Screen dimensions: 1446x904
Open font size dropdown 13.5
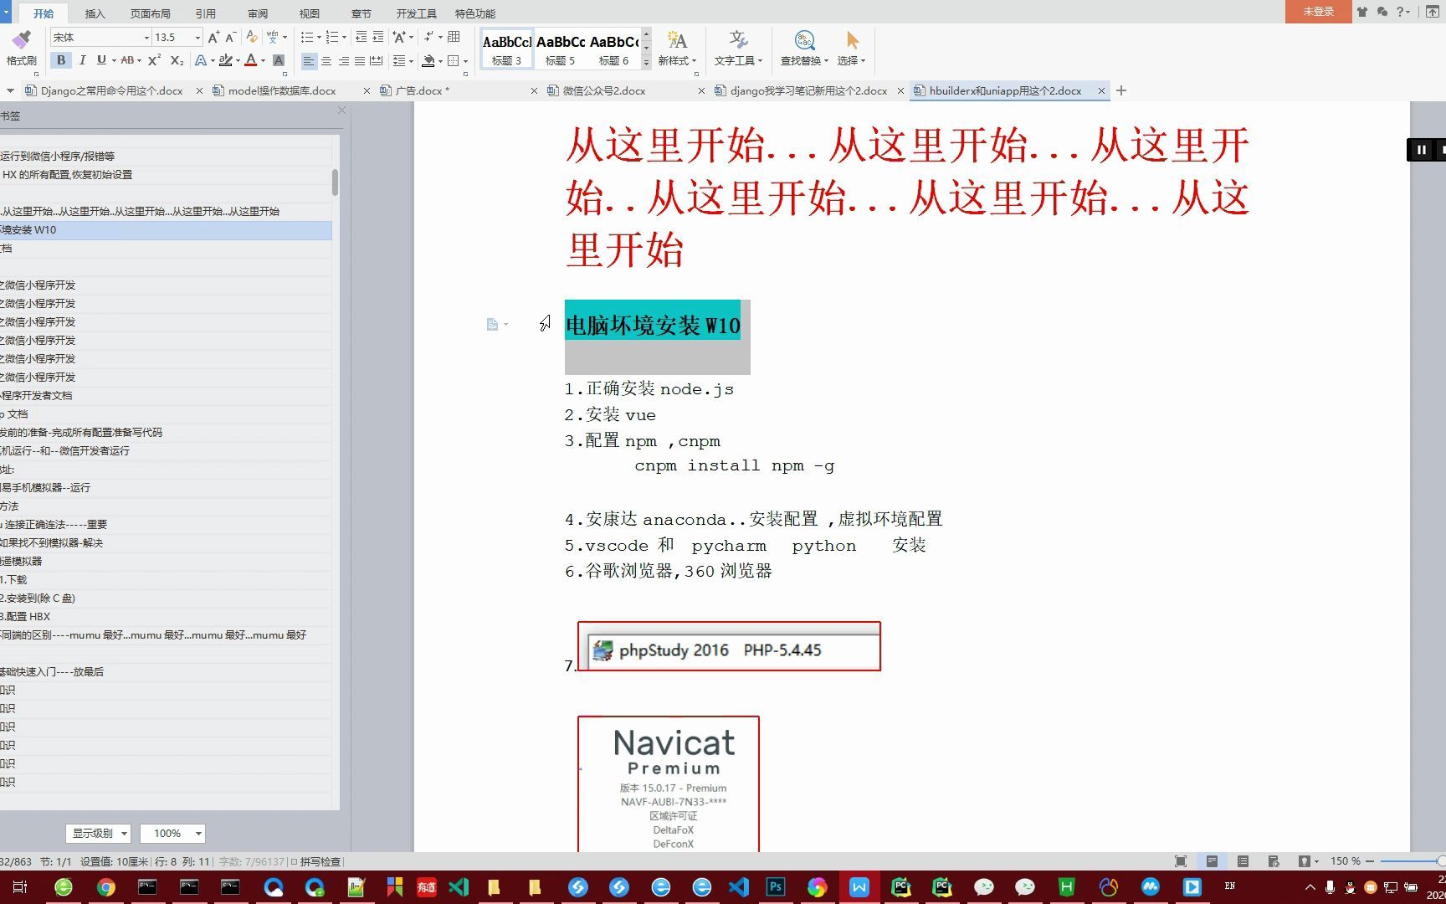click(x=197, y=38)
